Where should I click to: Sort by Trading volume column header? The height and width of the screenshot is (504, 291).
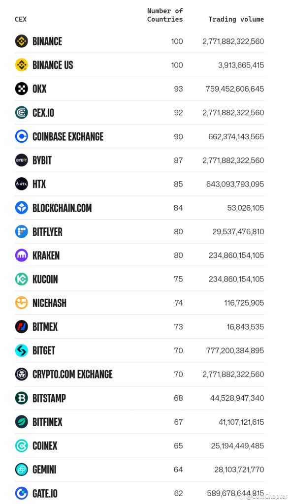tap(236, 19)
